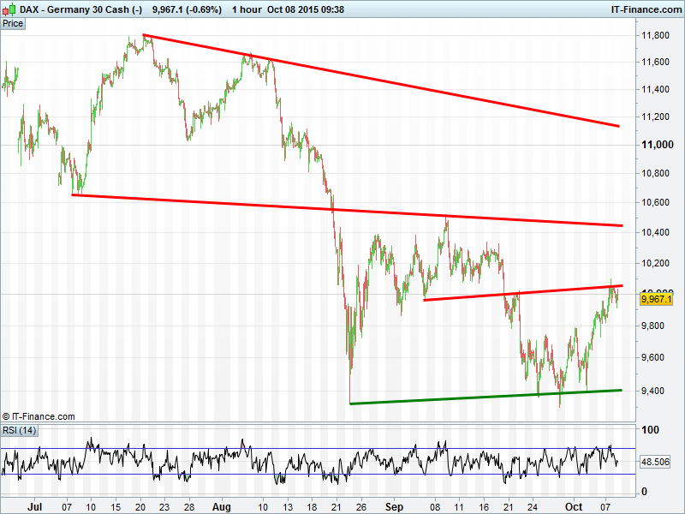685x514 pixels.
Task: Click the lower blue RSI oversold line
Action: point(318,475)
